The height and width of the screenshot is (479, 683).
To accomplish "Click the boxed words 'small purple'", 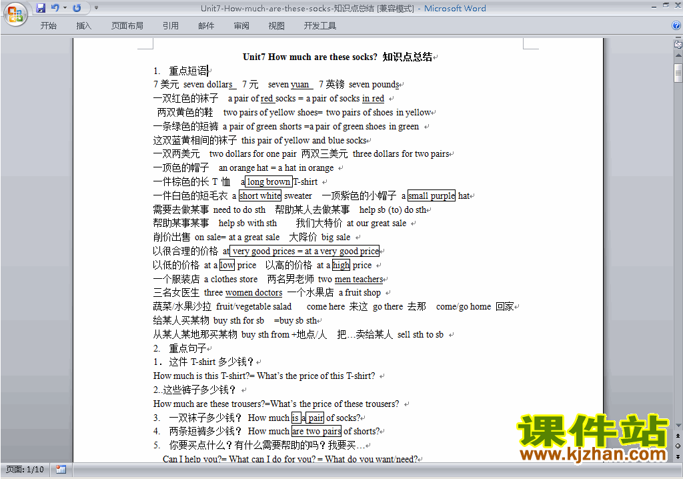I will [432, 195].
